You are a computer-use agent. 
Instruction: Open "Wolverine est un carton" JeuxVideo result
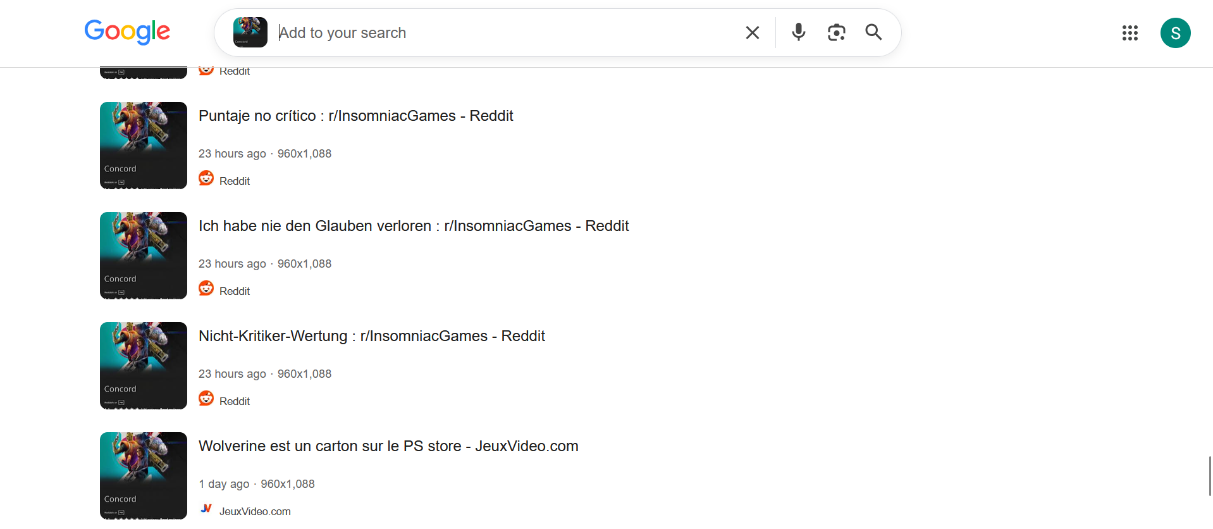click(x=388, y=446)
